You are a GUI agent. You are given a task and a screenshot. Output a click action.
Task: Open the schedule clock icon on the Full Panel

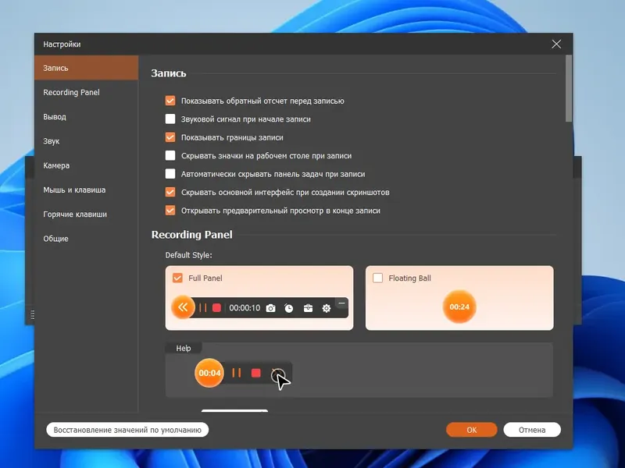[288, 308]
